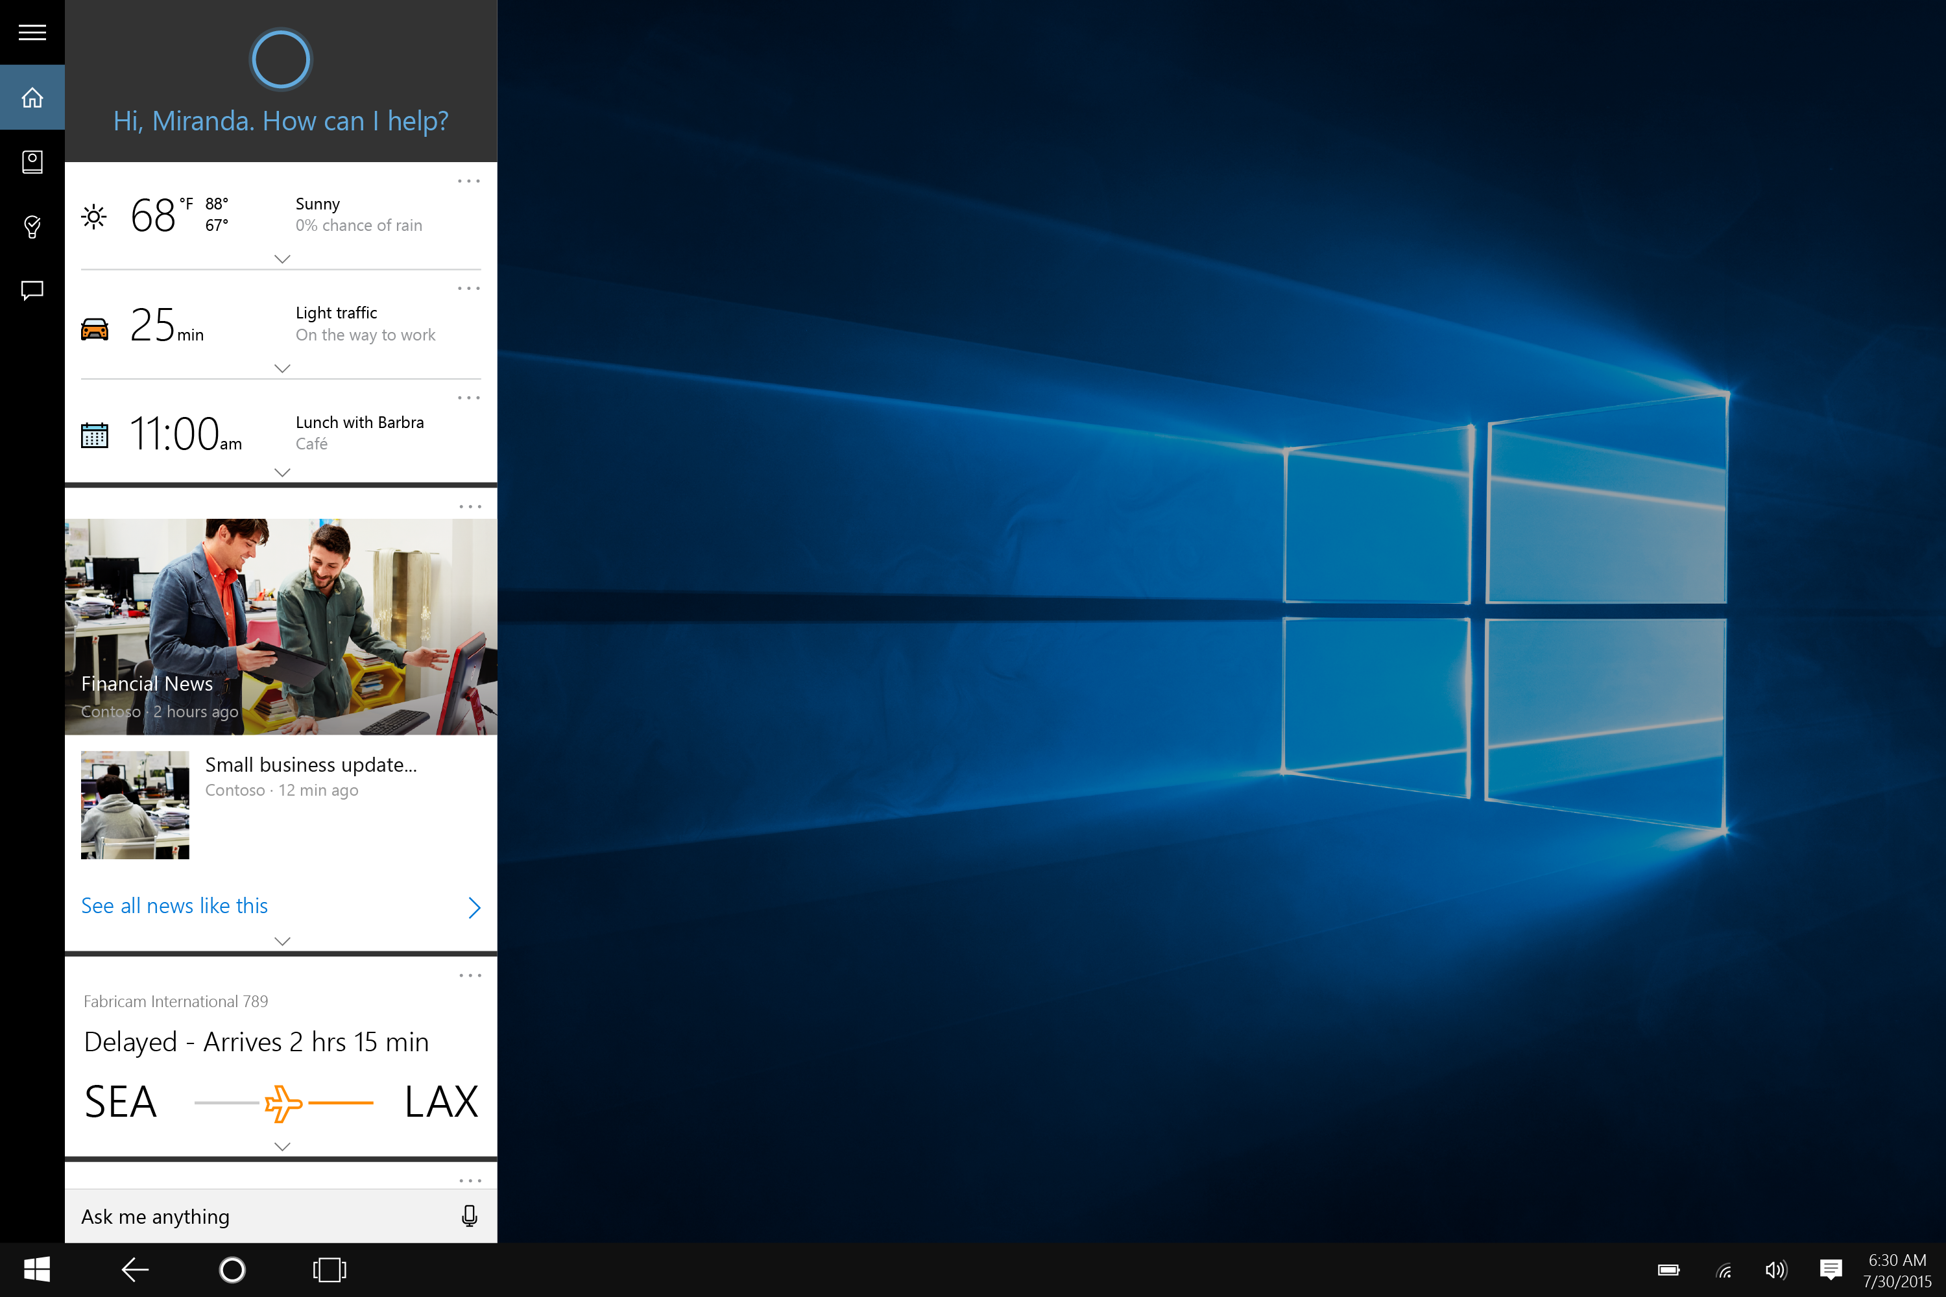This screenshot has height=1297, width=1946.
Task: Expand the traffic card details
Action: (x=282, y=368)
